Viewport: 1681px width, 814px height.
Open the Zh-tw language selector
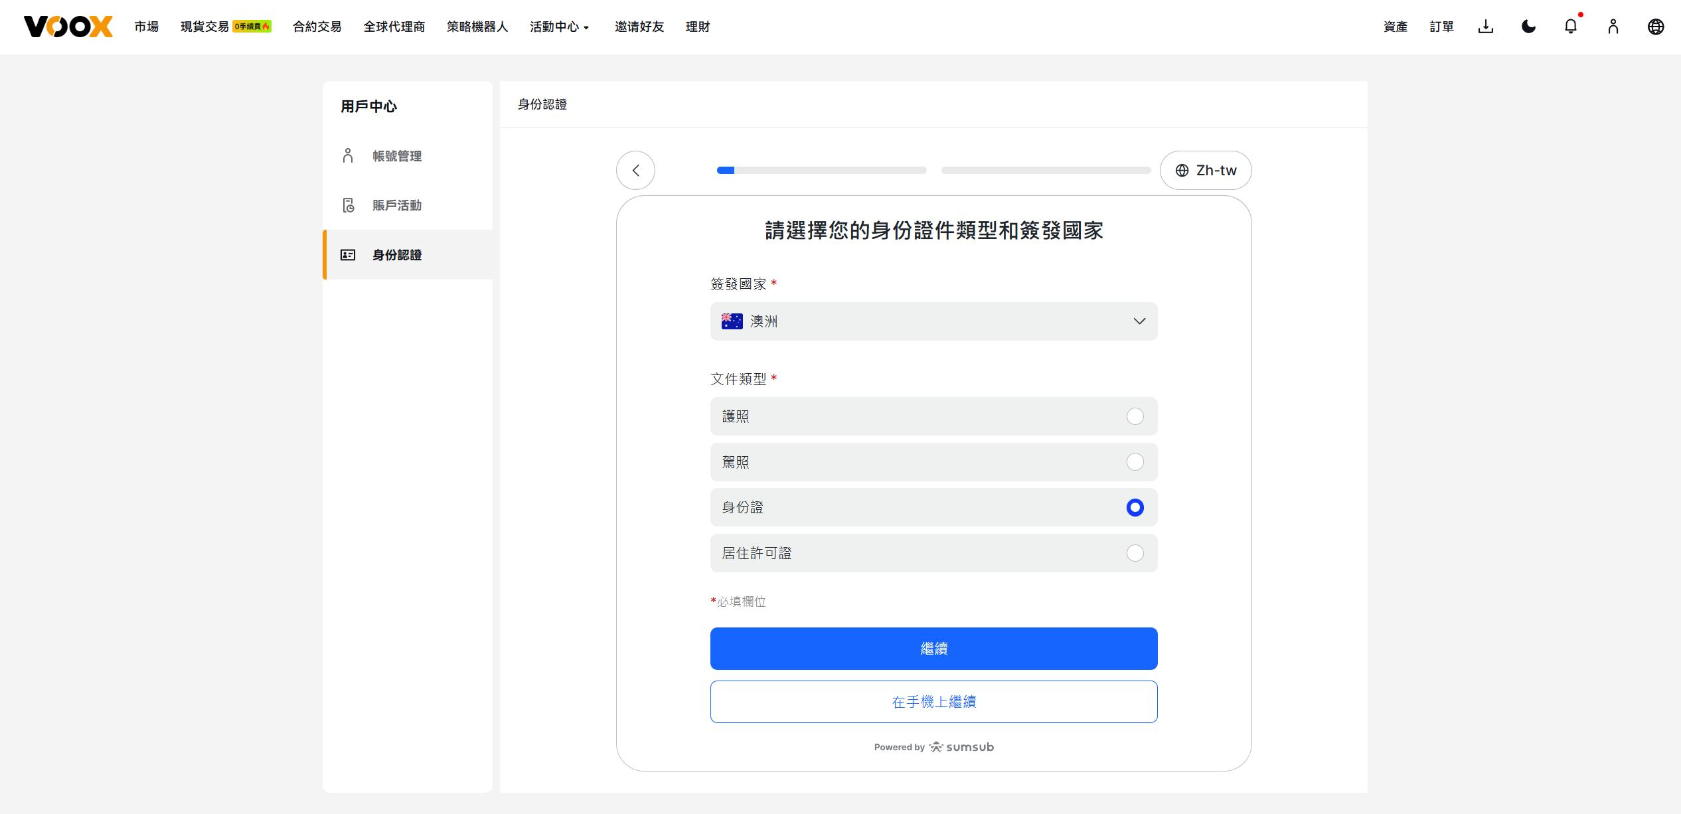click(1206, 171)
